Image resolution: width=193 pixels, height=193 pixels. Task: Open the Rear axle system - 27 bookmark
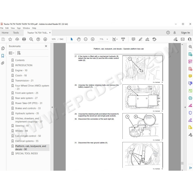click(x=26, y=98)
